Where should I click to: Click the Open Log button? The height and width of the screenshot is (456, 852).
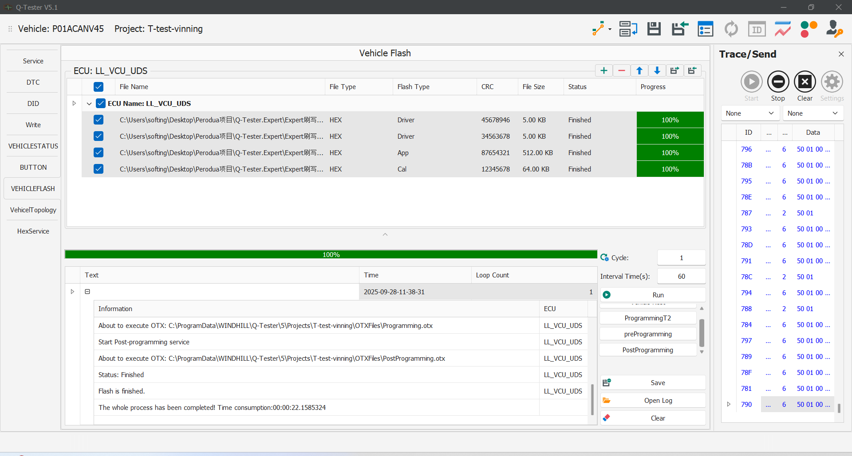pyautogui.click(x=658, y=401)
